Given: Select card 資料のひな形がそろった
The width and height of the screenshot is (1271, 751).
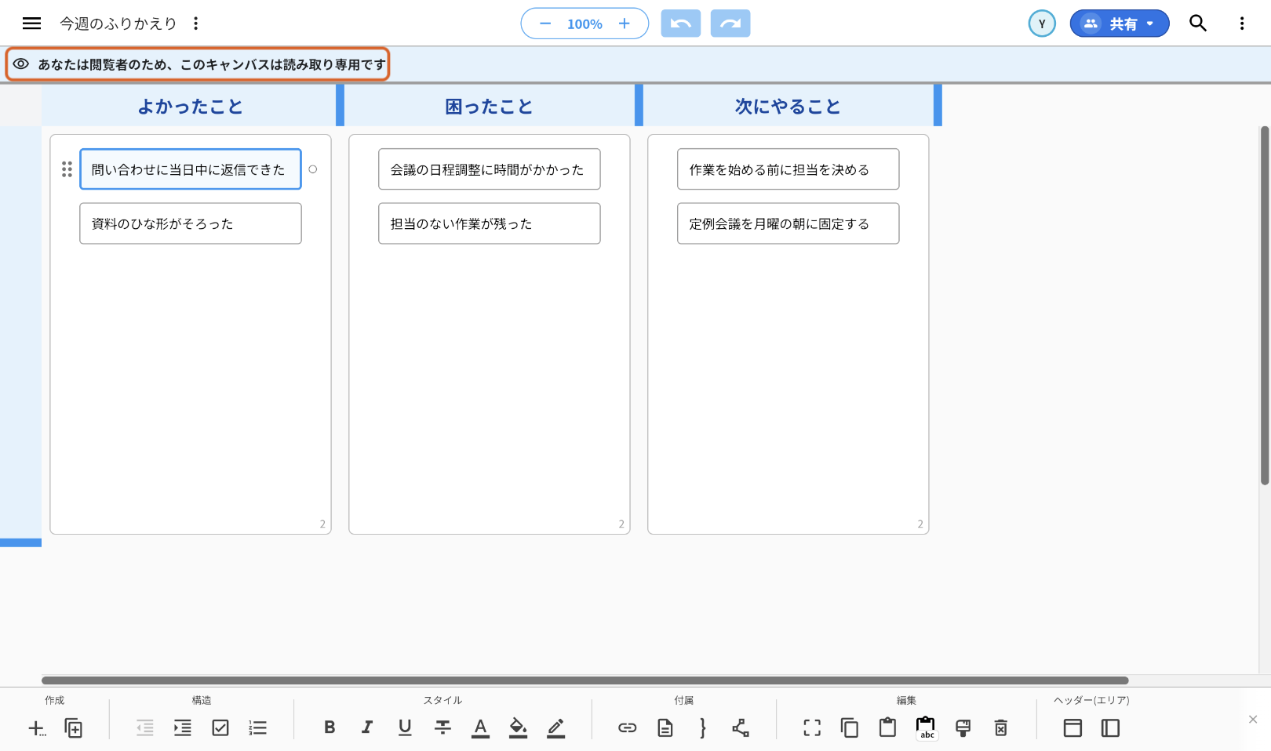Looking at the screenshot, I should coord(191,223).
